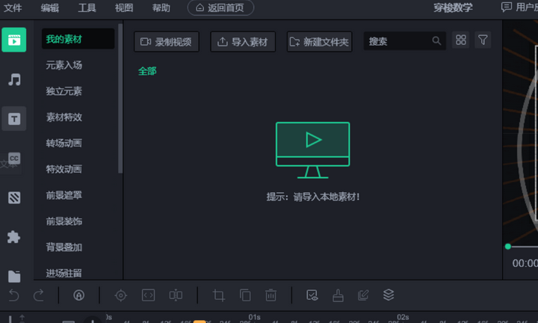This screenshot has height=323, width=538.
Task: Open the 编辑 menu
Action: [50, 8]
